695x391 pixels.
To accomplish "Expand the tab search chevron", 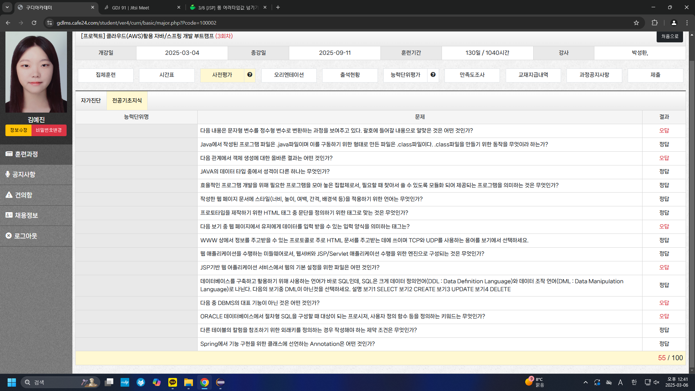I will coord(7,7).
